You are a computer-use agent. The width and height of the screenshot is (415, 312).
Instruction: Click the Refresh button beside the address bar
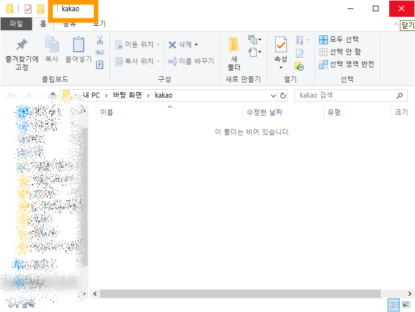point(283,95)
